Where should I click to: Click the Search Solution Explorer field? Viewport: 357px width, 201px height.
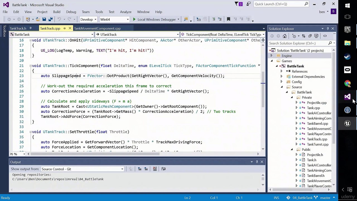tap(302, 43)
